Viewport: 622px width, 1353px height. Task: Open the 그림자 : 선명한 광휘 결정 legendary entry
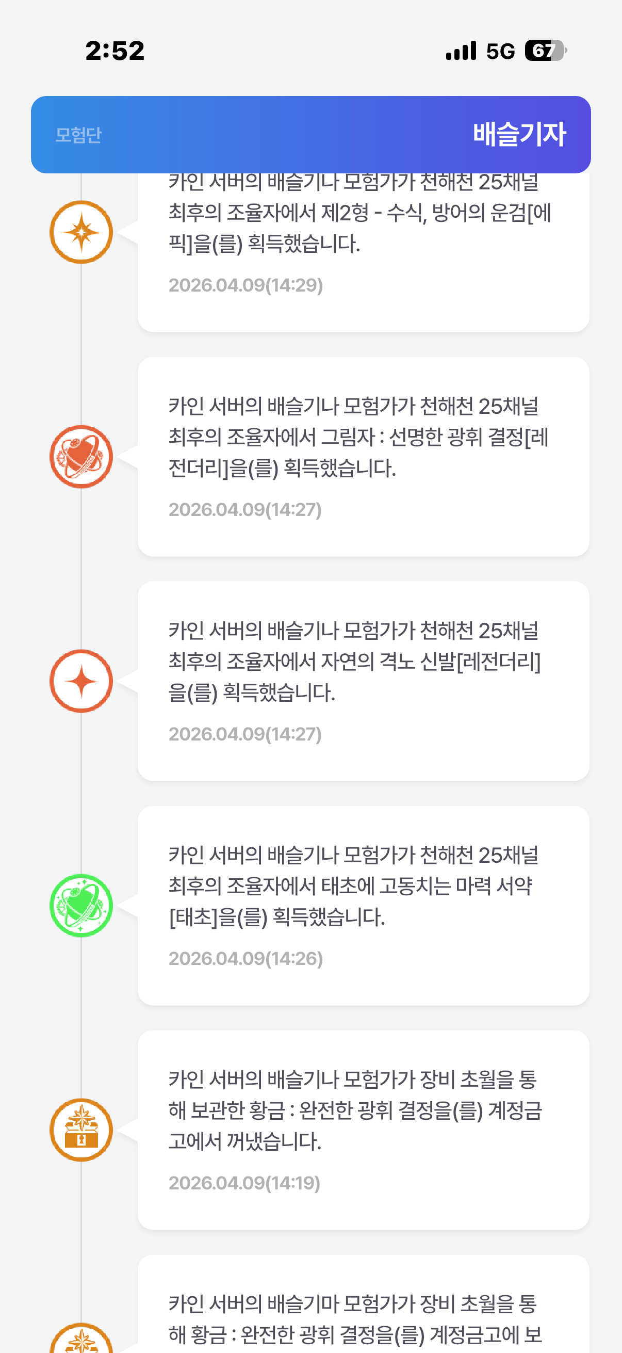click(x=363, y=457)
